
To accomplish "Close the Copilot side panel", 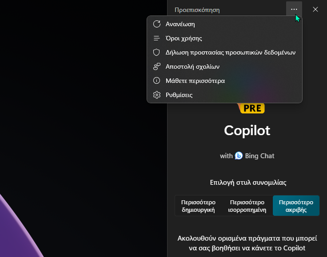I will tap(315, 9).
